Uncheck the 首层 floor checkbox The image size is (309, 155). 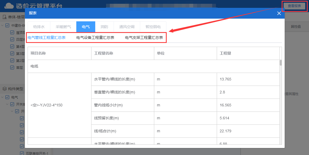12,68
